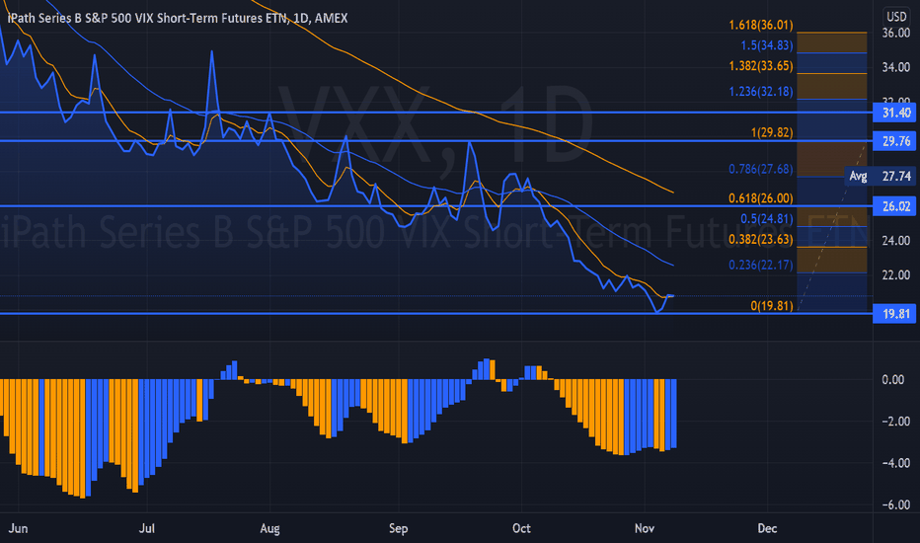Click the Fibonacci 0(19.81) level label
This screenshot has height=543, width=920.
(772, 305)
